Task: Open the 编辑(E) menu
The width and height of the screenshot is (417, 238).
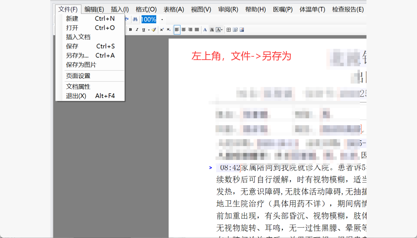Action: 94,9
